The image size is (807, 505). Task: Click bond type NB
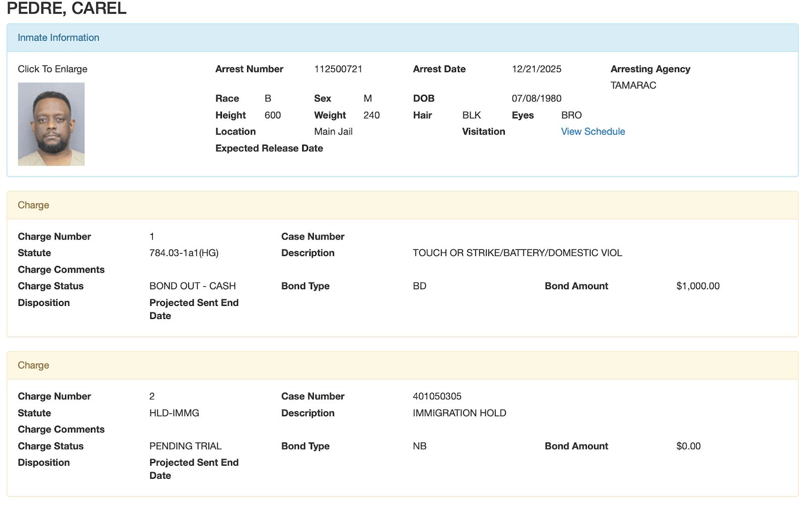419,446
